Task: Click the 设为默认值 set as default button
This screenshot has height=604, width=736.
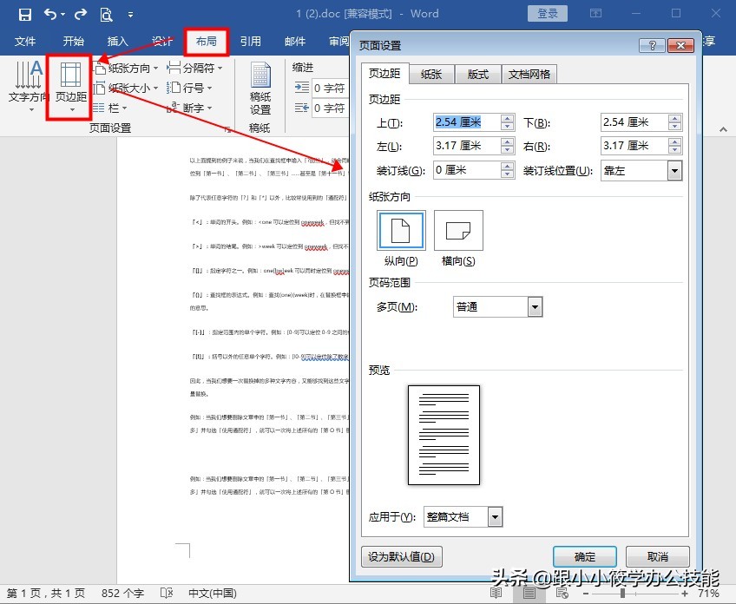Action: tap(402, 556)
